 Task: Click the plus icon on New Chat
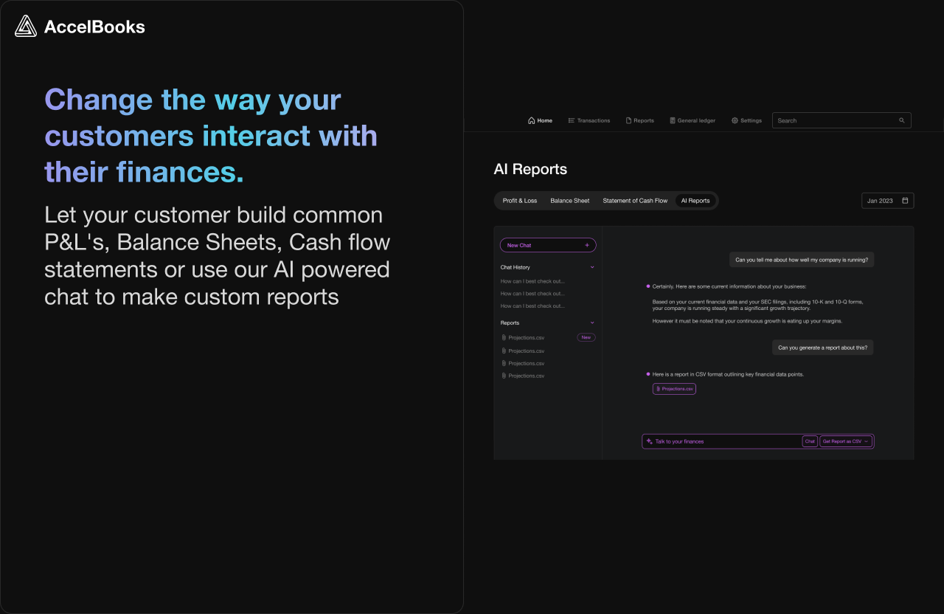coord(587,245)
